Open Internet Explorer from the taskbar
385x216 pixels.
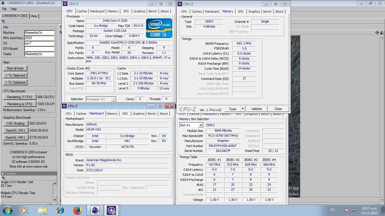pyautogui.click(x=60, y=210)
